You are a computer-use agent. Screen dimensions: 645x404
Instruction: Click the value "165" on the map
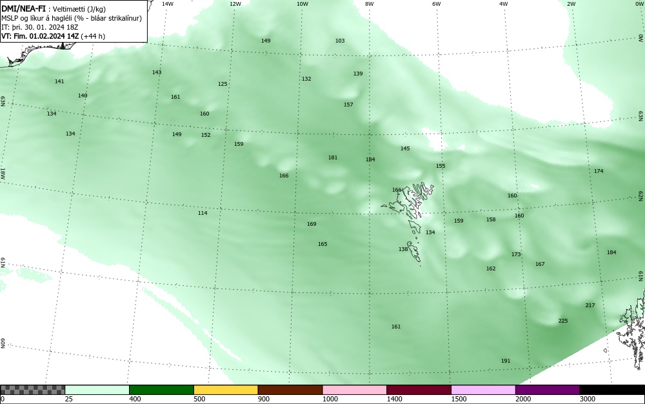[322, 244]
